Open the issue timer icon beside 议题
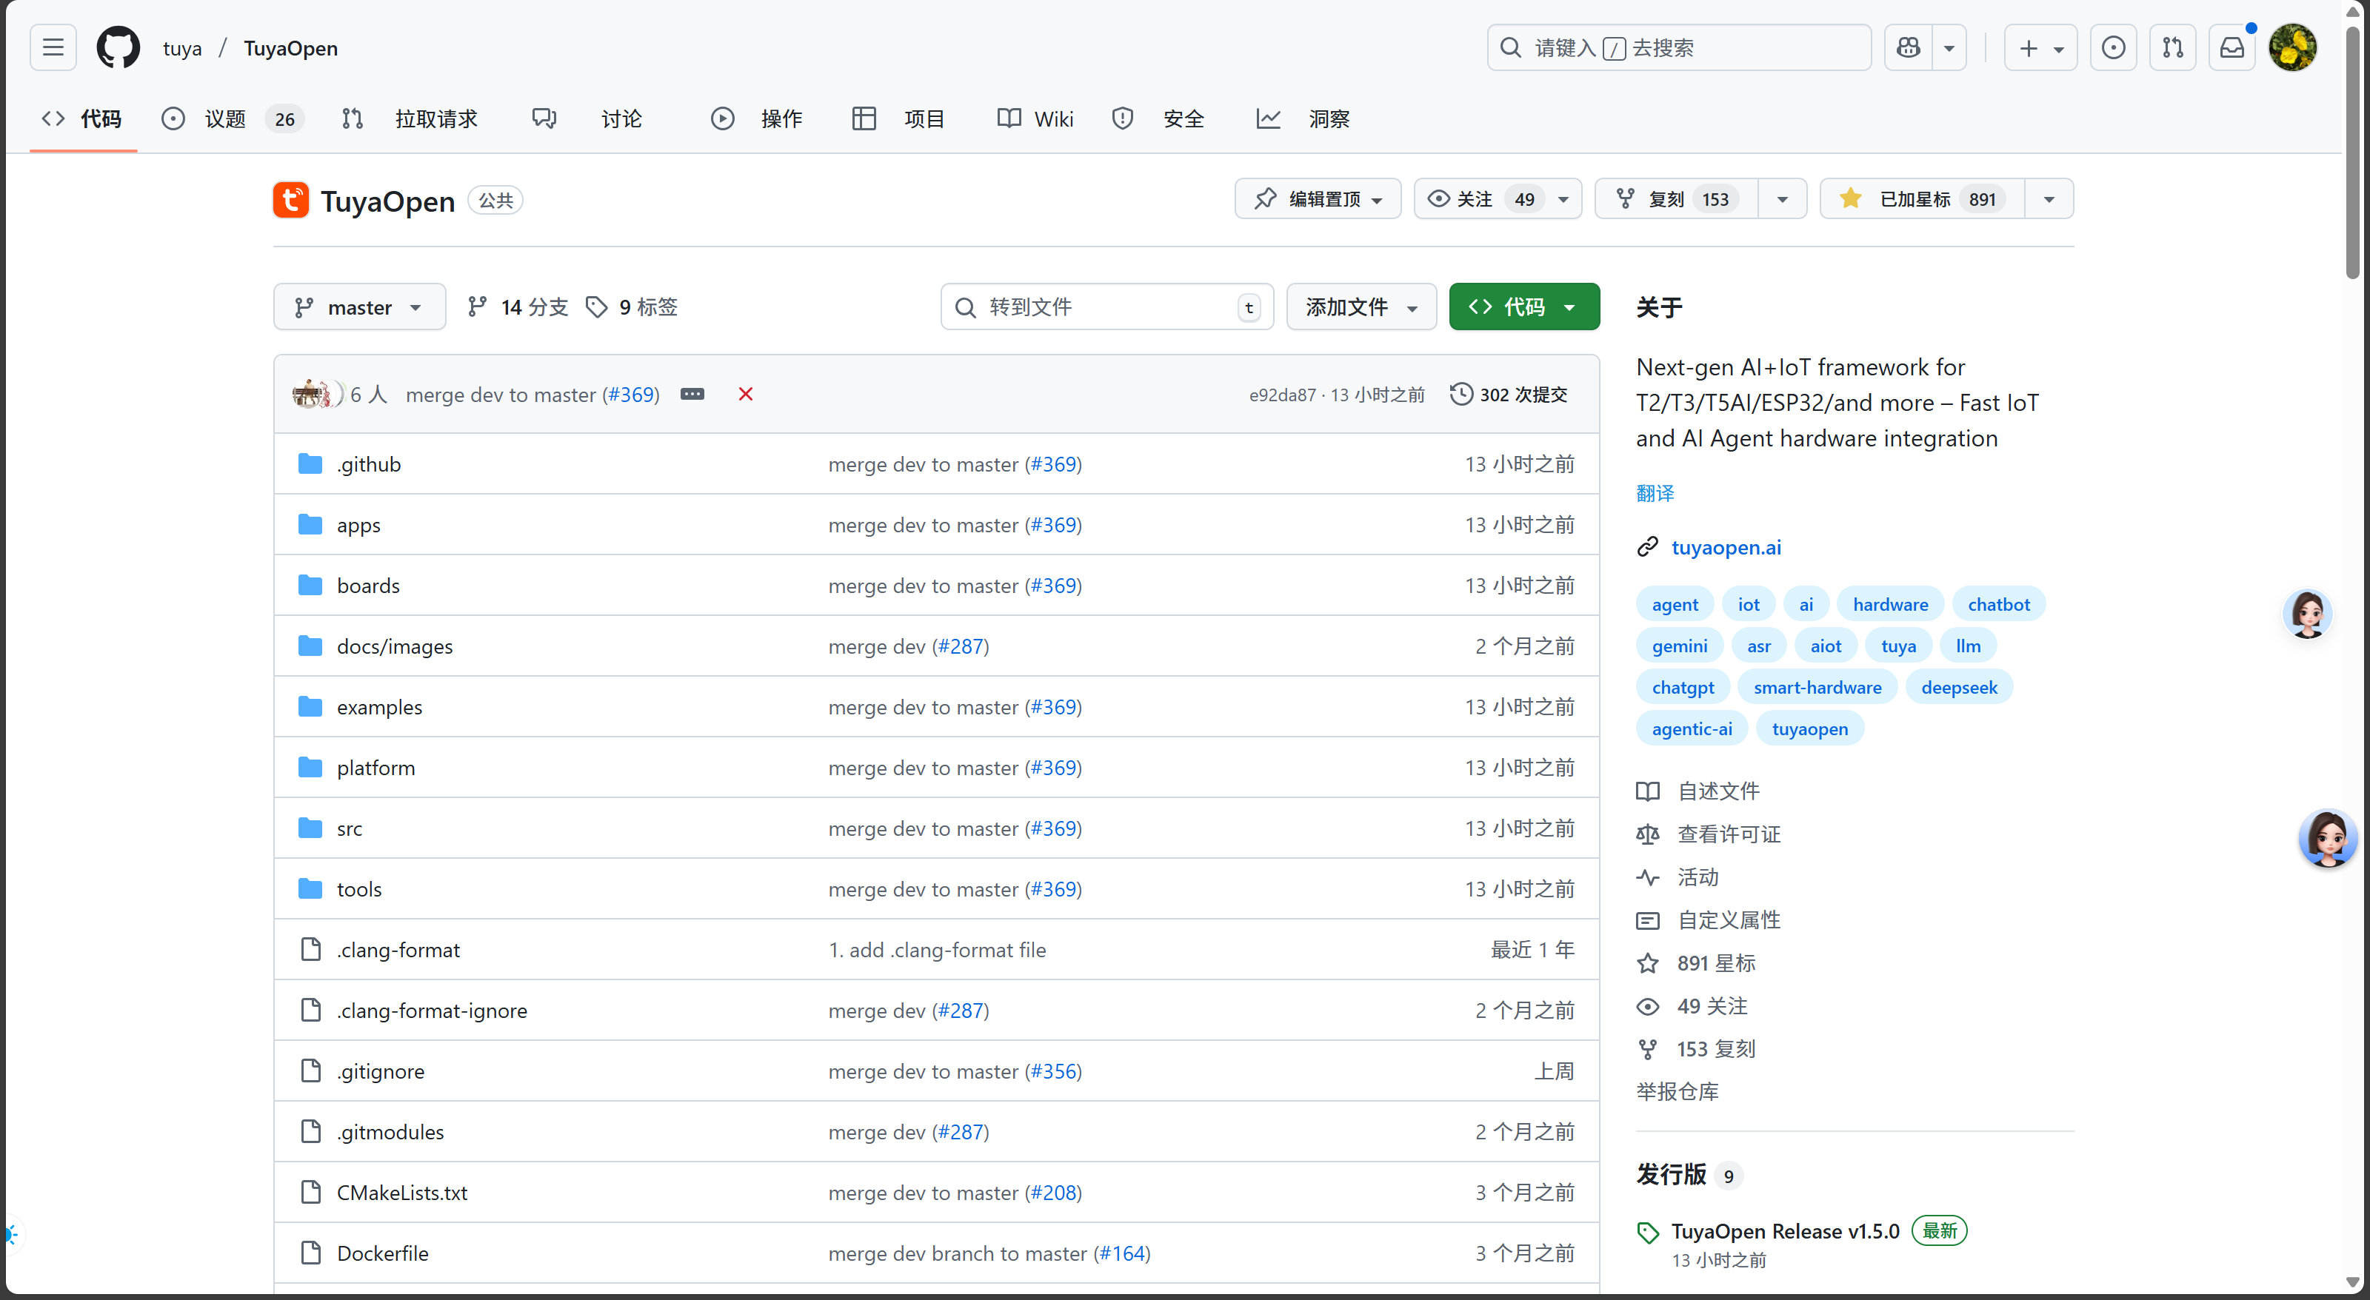 [173, 118]
